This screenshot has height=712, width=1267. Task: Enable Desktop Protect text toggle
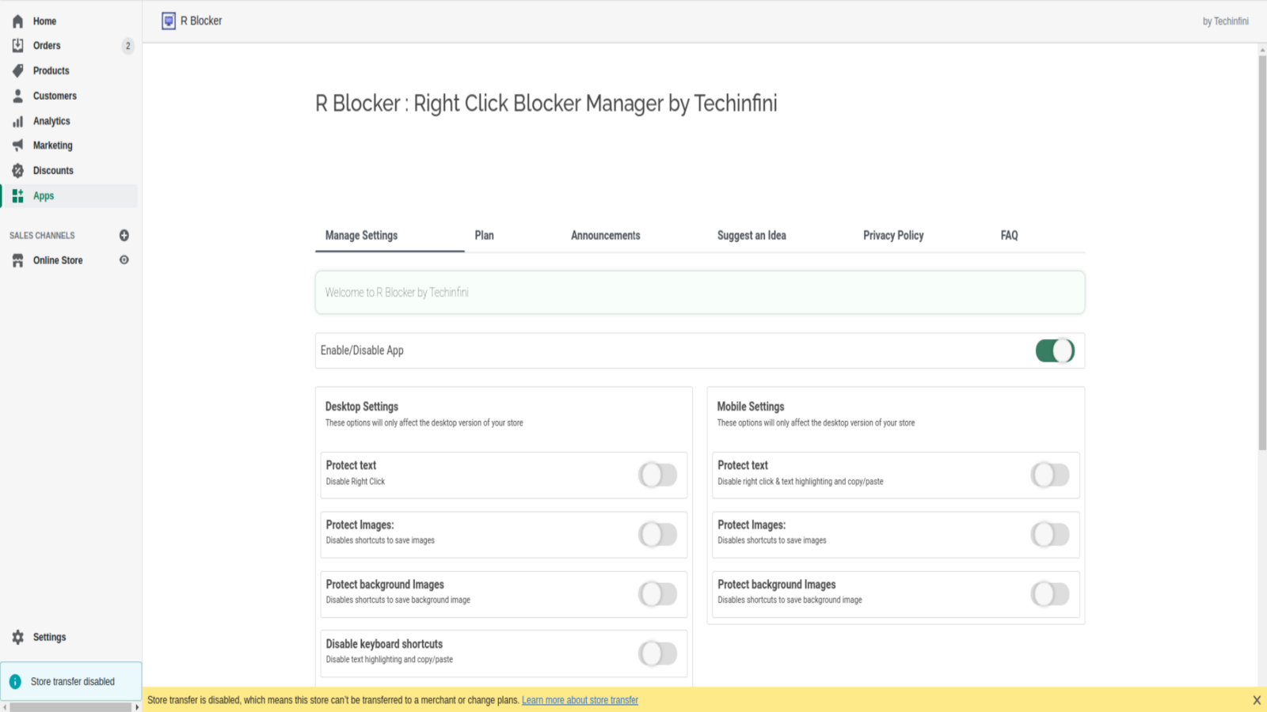[658, 475]
